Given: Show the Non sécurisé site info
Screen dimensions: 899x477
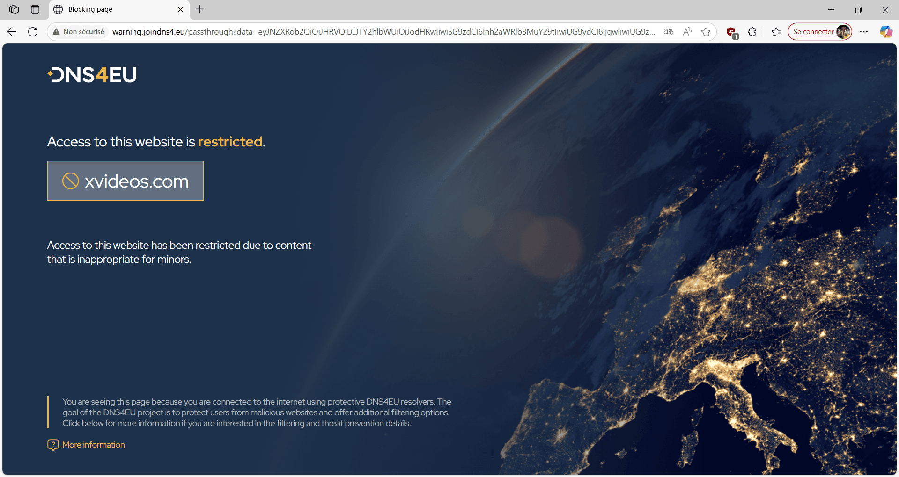Looking at the screenshot, I should coord(79,32).
